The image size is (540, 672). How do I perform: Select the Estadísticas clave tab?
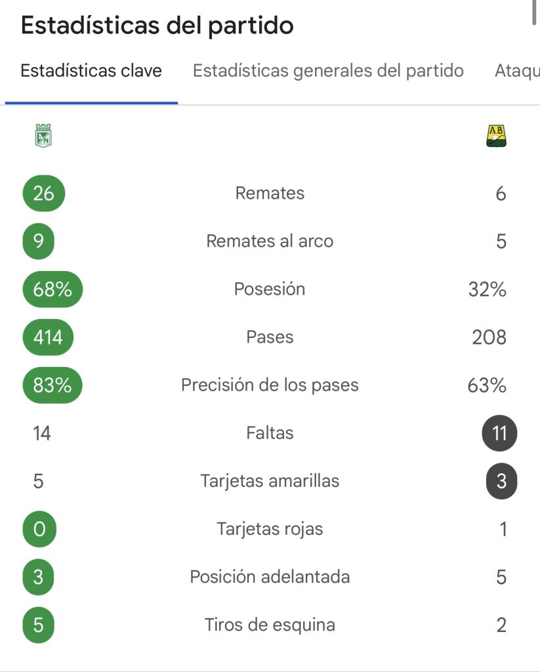[91, 71]
